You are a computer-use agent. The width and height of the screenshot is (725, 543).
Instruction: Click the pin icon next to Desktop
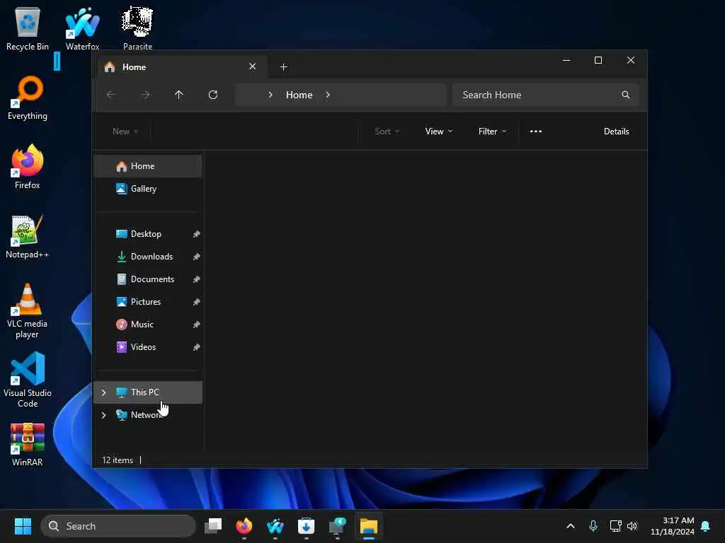196,234
